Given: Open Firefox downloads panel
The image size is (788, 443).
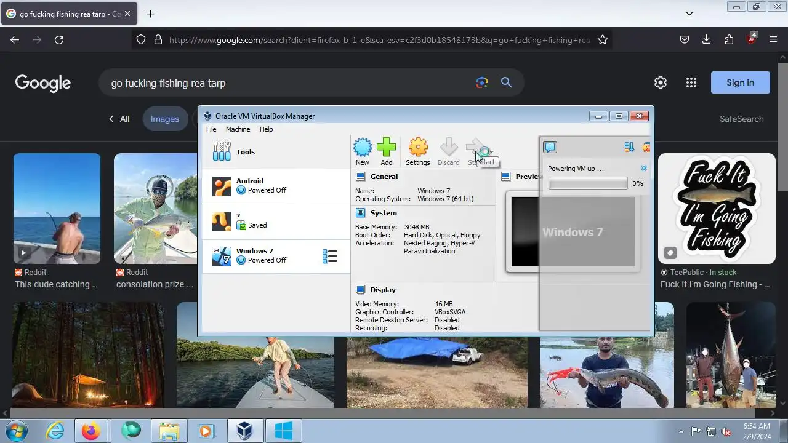Looking at the screenshot, I should (x=706, y=39).
